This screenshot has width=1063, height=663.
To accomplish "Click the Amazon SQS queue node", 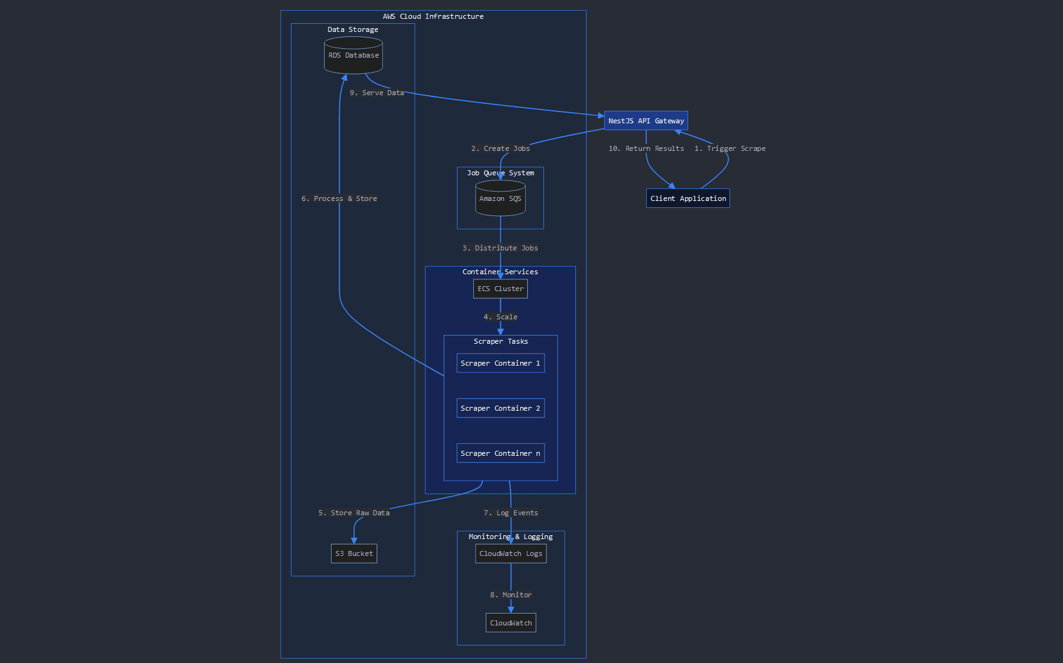I will click(500, 198).
